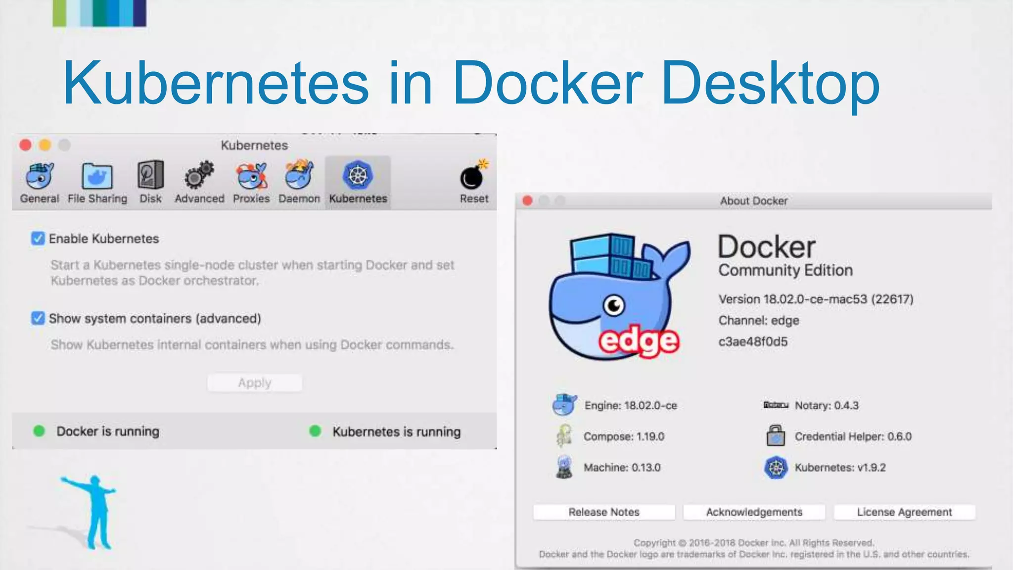The width and height of the screenshot is (1013, 570).
Task: Click the green Docker is running indicator
Action: (39, 431)
